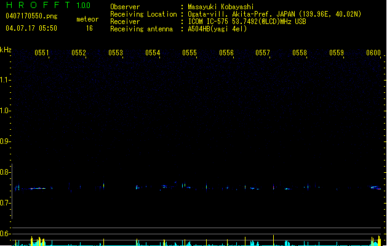Click the 0.9 kHz axis label

point(5,141)
